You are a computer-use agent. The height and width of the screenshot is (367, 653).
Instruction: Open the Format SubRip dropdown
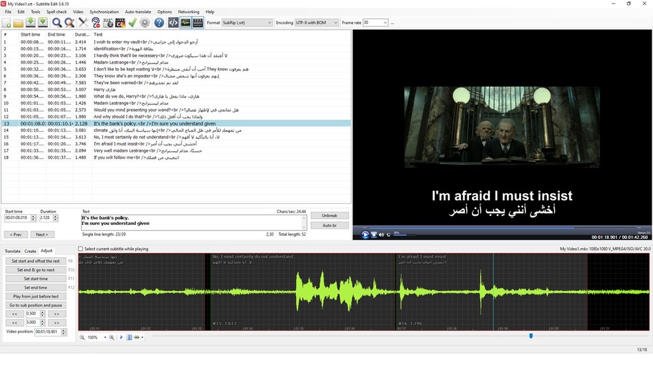click(247, 23)
